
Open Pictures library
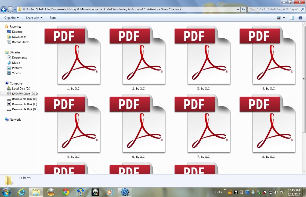click(15, 68)
